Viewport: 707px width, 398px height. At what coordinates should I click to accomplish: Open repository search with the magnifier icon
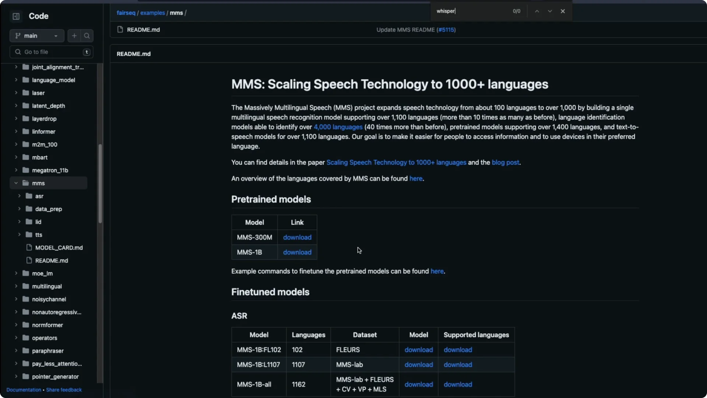pyautogui.click(x=87, y=36)
